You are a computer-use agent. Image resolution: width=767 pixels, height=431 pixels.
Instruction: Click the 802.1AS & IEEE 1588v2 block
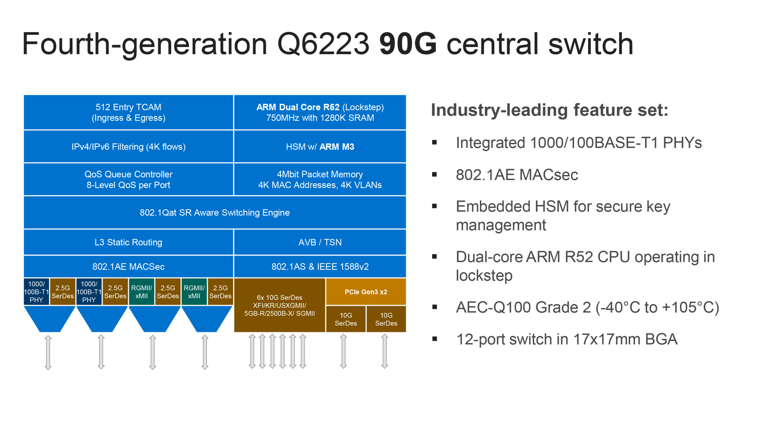[320, 266]
